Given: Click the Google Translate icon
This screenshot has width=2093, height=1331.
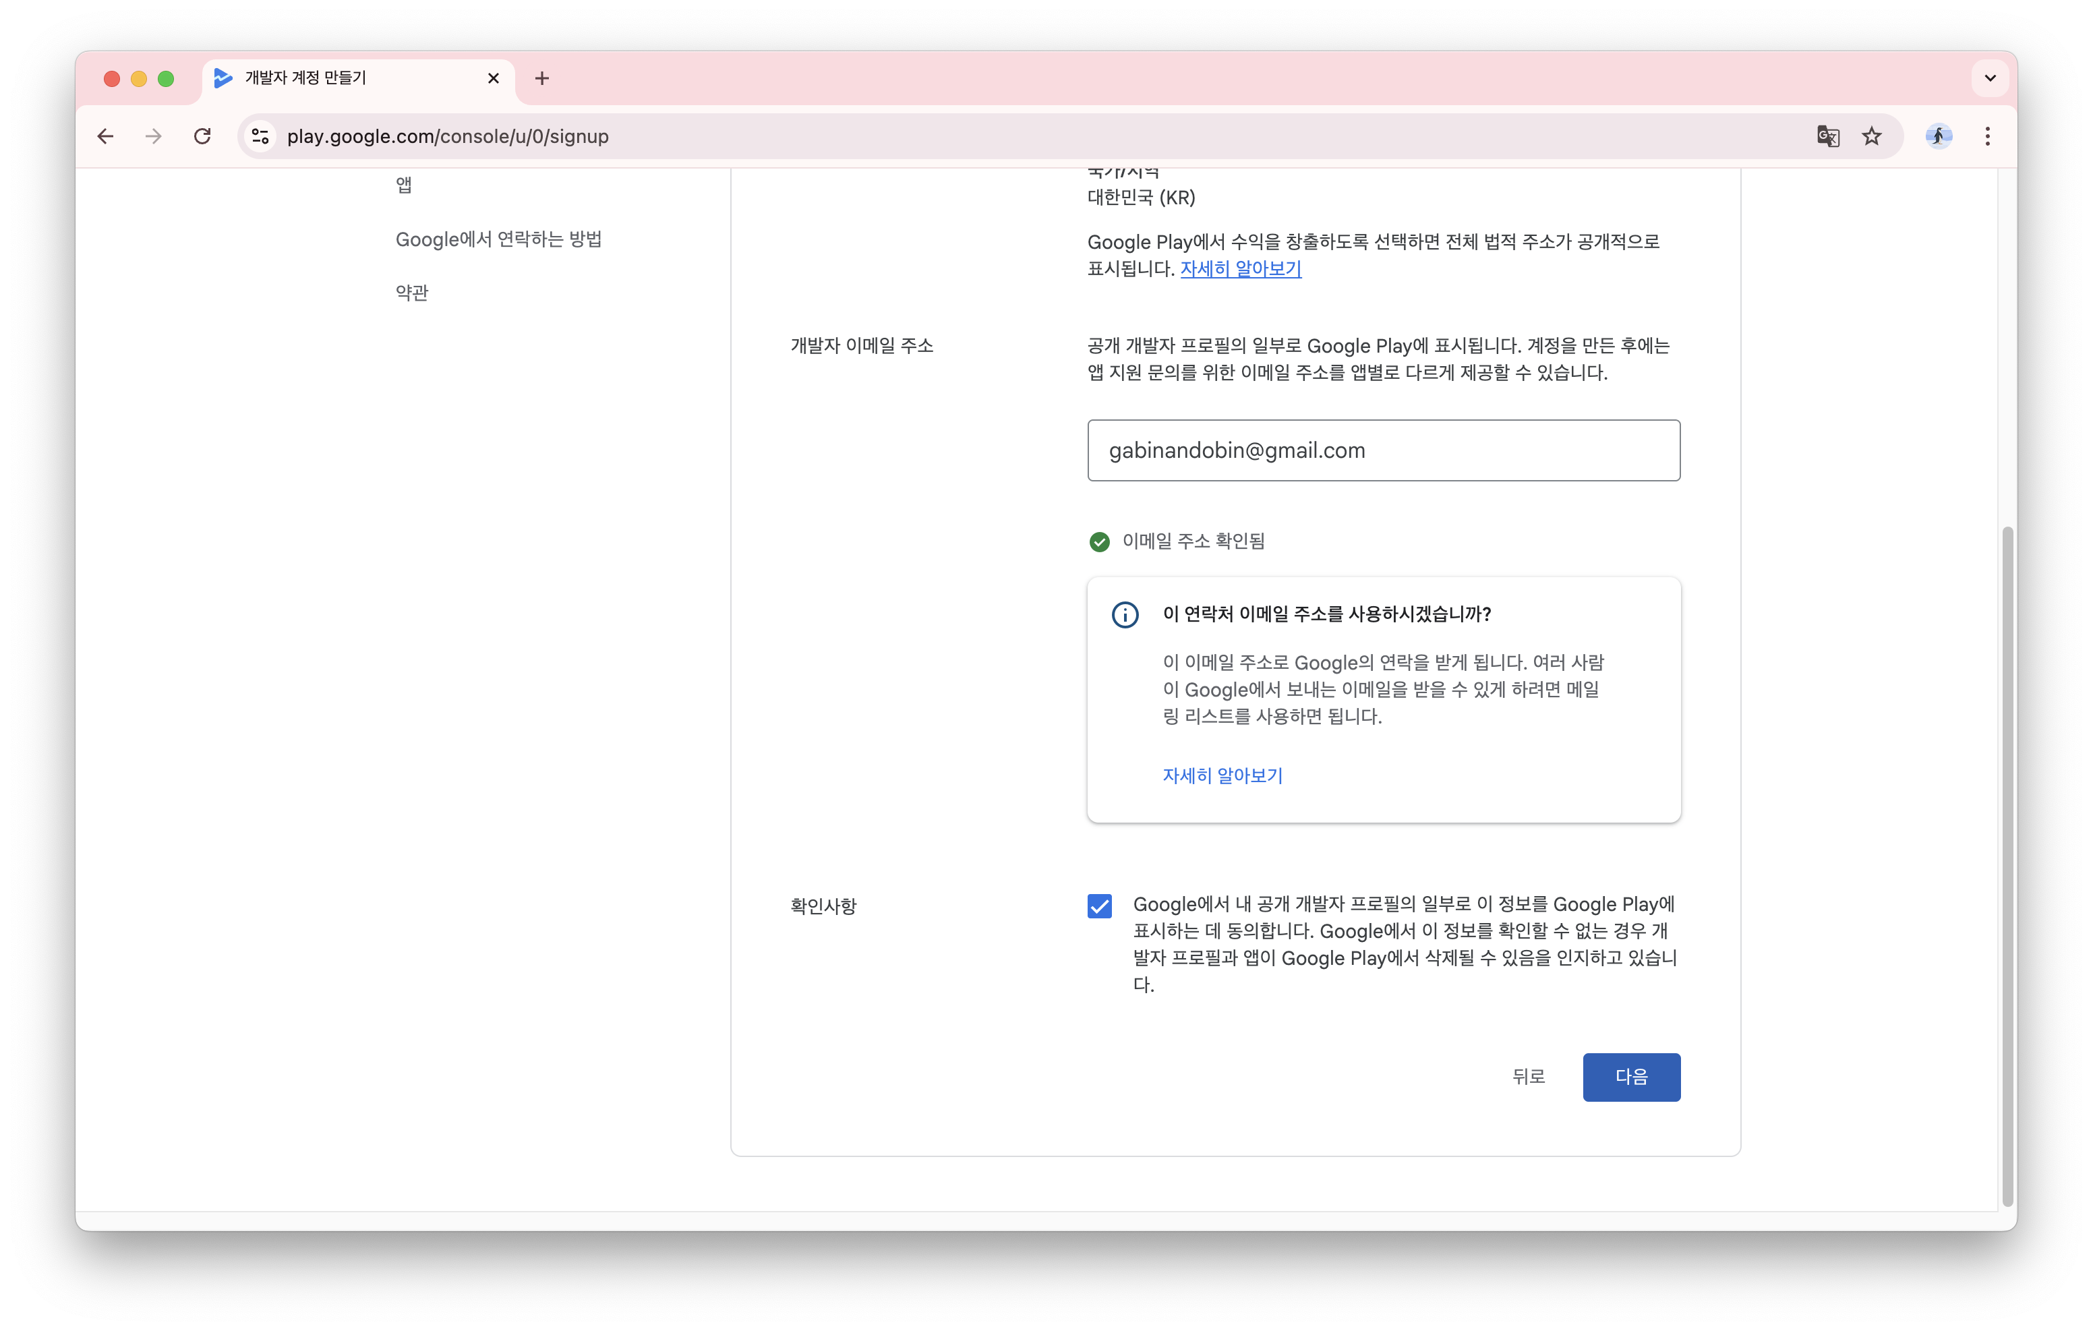Looking at the screenshot, I should click(1828, 136).
